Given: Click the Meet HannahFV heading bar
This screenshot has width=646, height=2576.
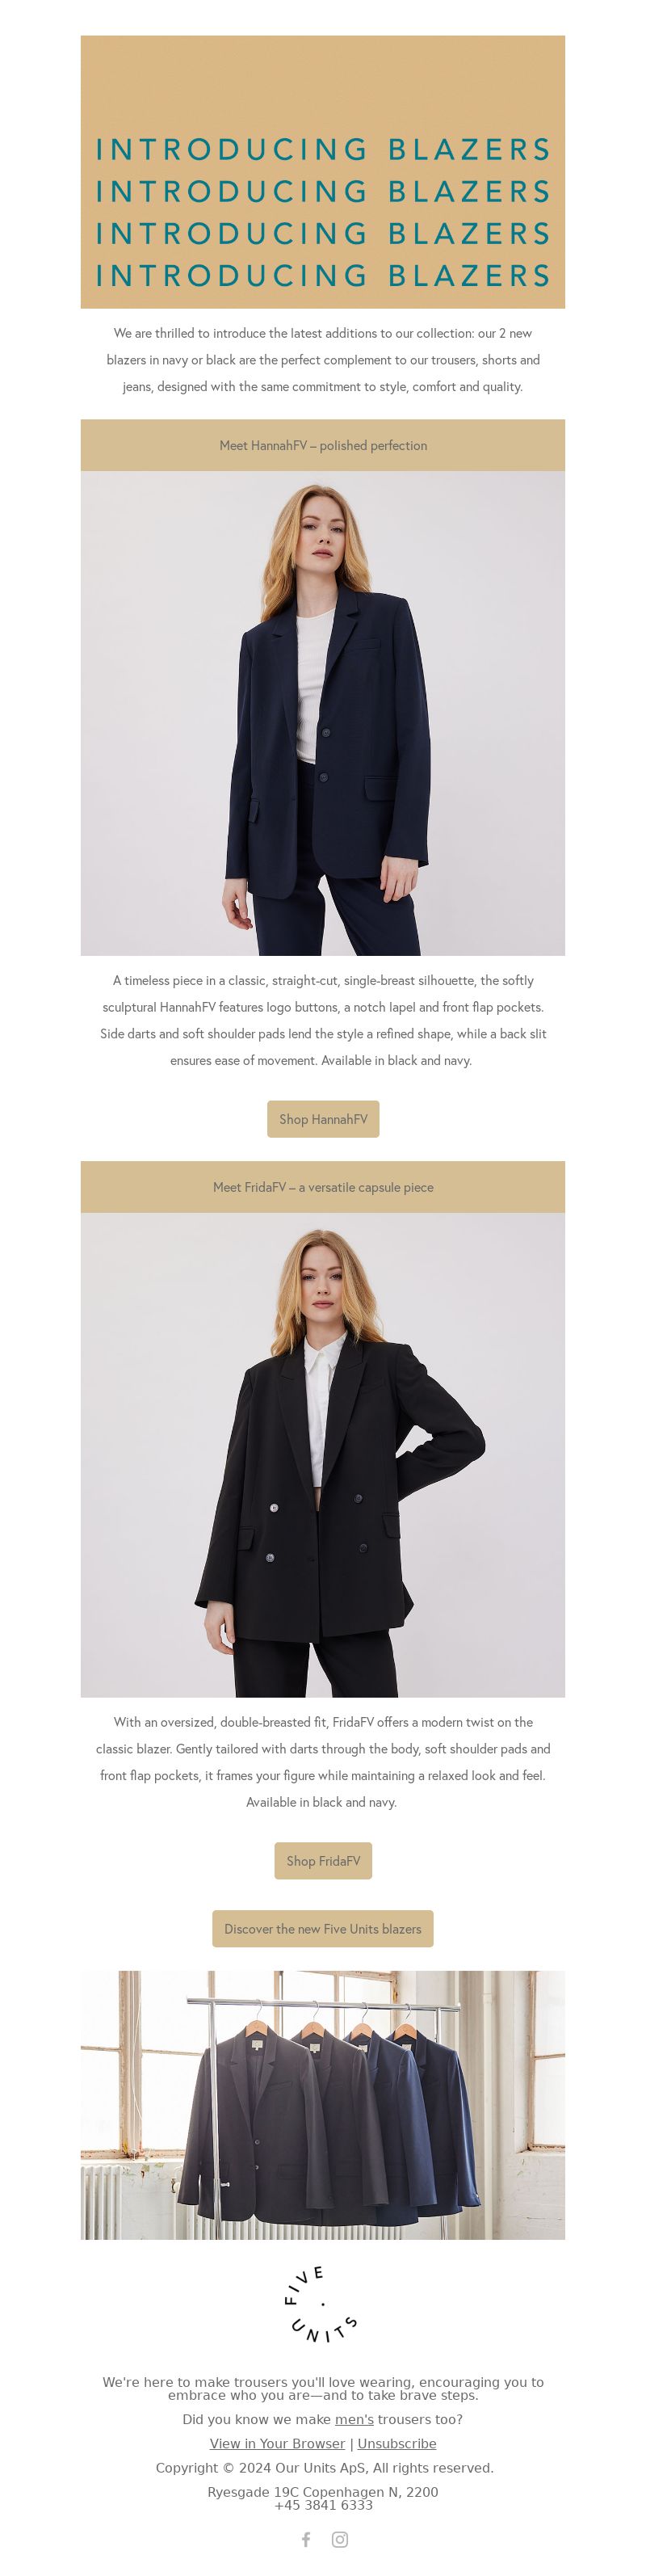Looking at the screenshot, I should [x=323, y=445].
